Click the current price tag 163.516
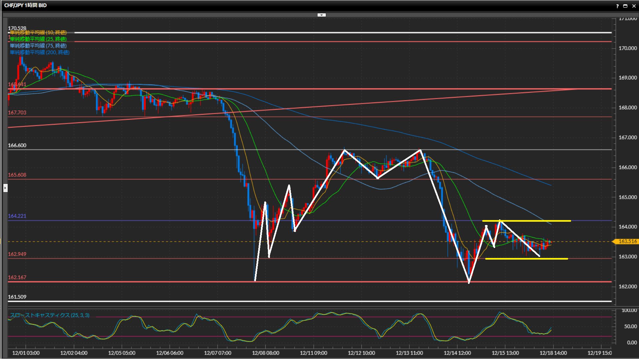This screenshot has height=359, width=639. coord(627,241)
